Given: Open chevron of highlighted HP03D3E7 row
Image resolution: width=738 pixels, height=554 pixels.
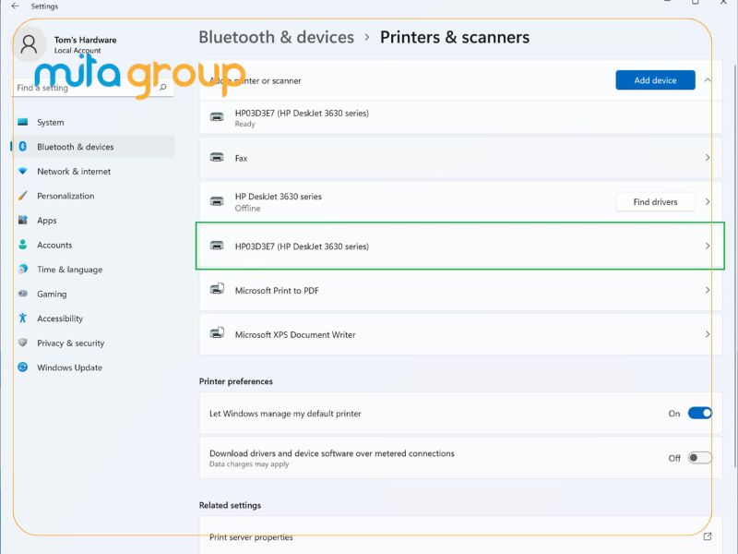Looking at the screenshot, I should point(707,246).
